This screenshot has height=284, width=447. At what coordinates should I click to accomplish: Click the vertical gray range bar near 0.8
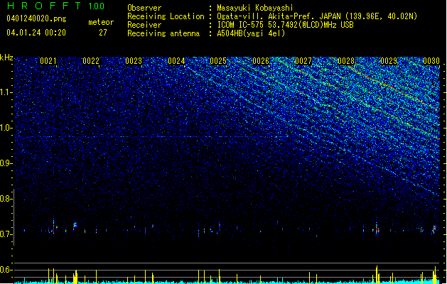tap(14, 217)
